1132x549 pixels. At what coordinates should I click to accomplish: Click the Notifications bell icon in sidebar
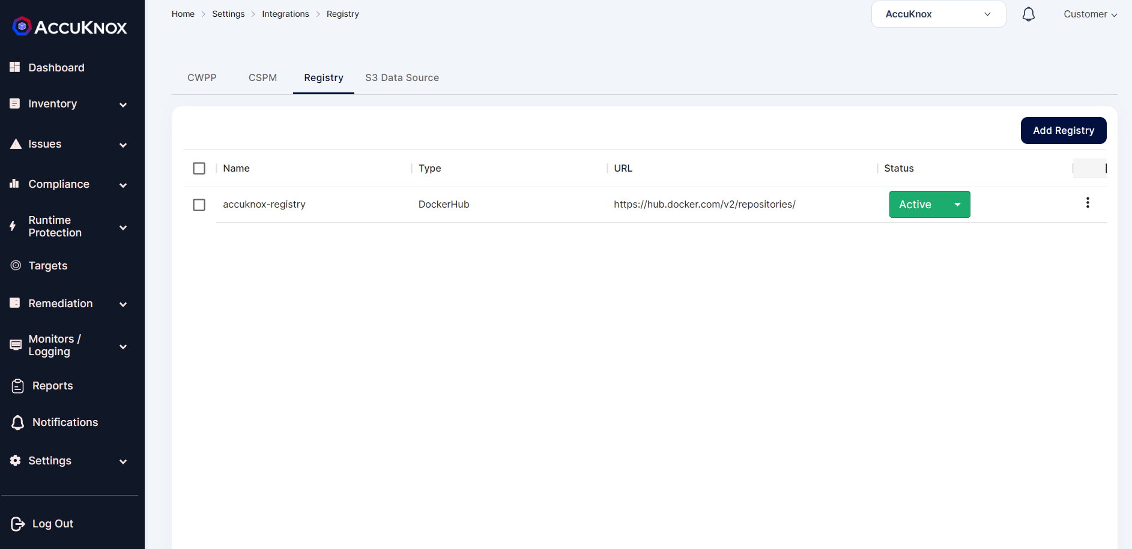[18, 422]
